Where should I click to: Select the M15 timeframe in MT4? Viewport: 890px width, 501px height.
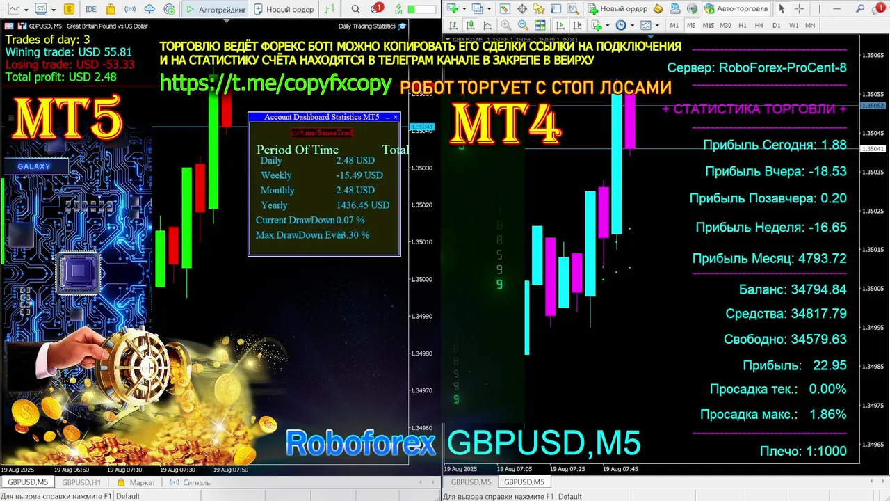(709, 25)
